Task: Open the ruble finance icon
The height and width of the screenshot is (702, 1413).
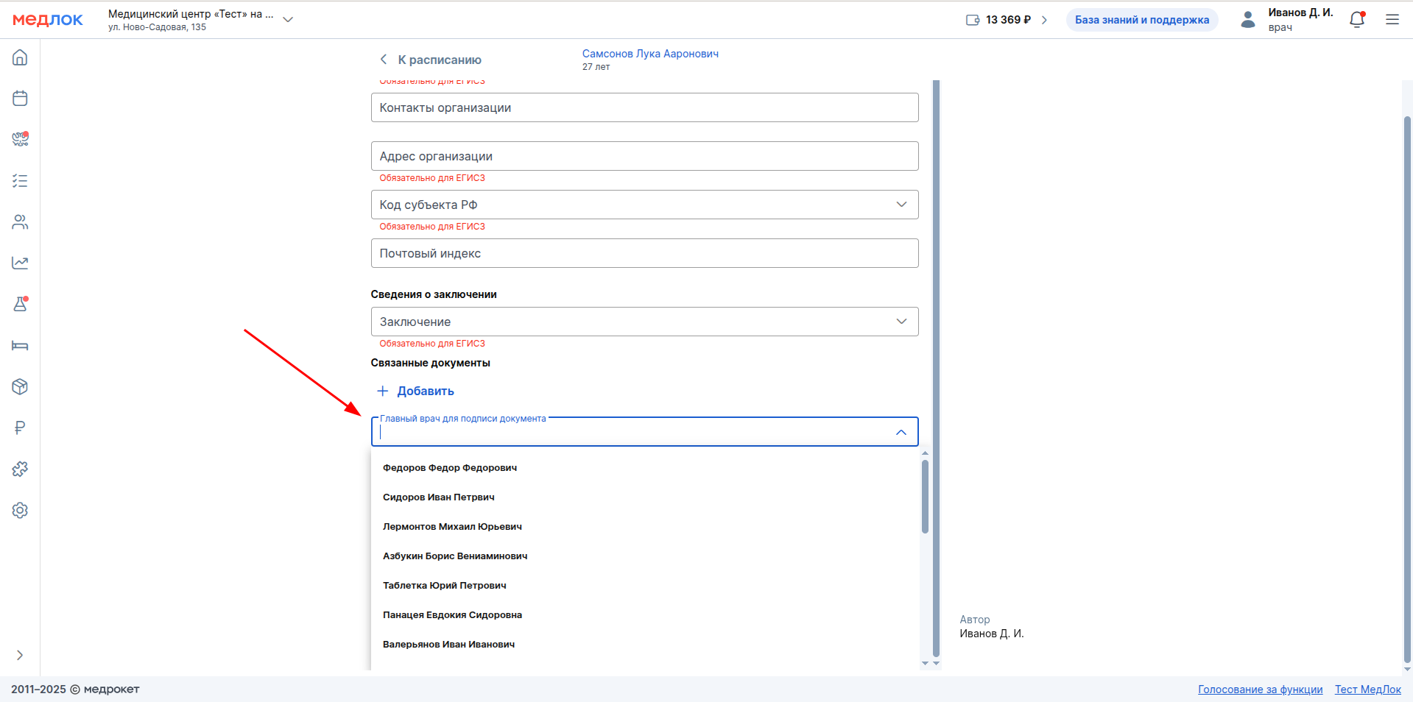Action: click(x=20, y=428)
